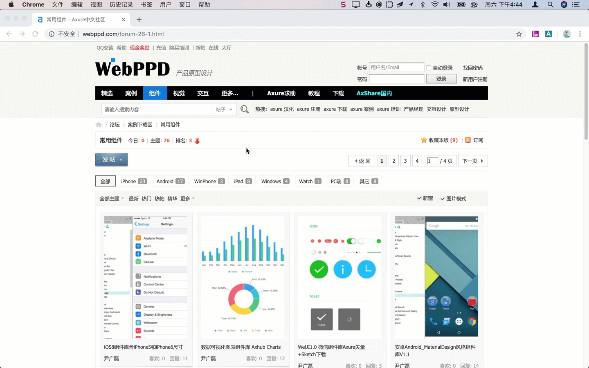The width and height of the screenshot is (589, 368).
Task: Open the iOS8组件库 thumbnail
Action: coord(146,277)
